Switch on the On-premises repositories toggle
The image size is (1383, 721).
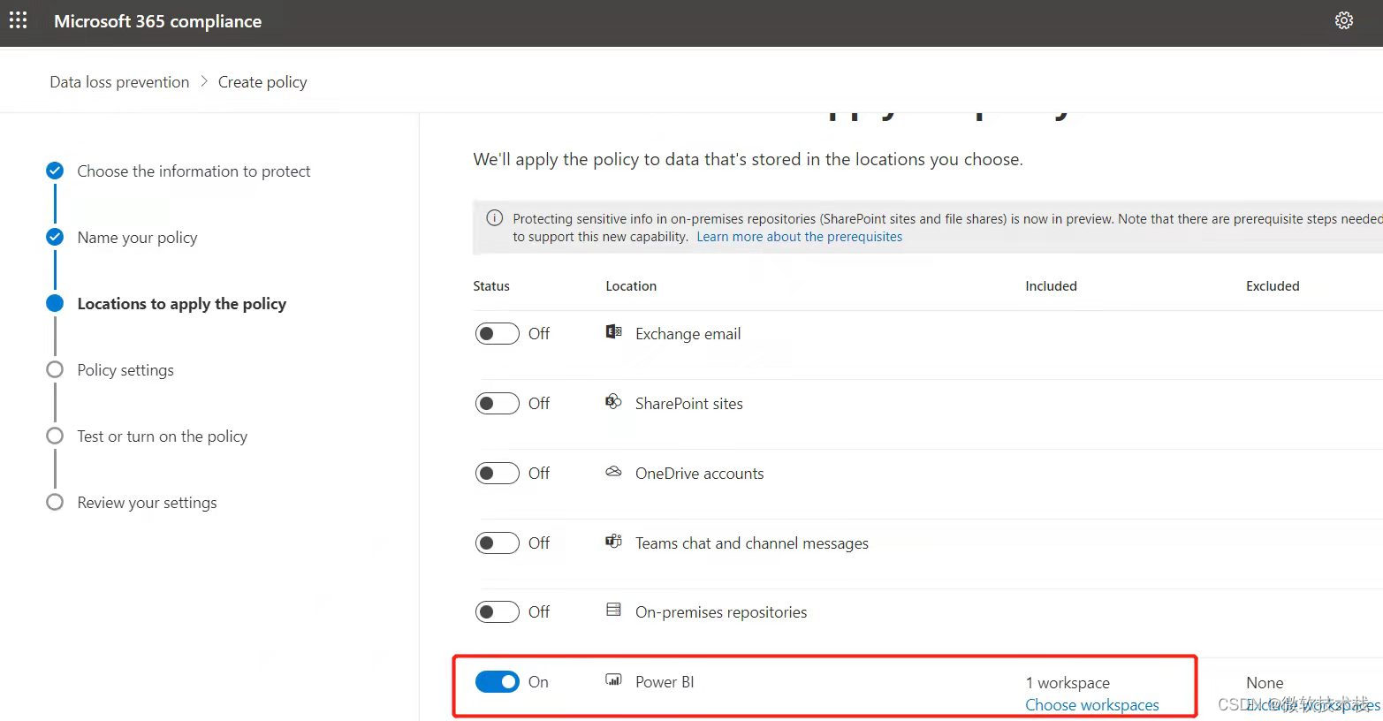pyautogui.click(x=497, y=612)
